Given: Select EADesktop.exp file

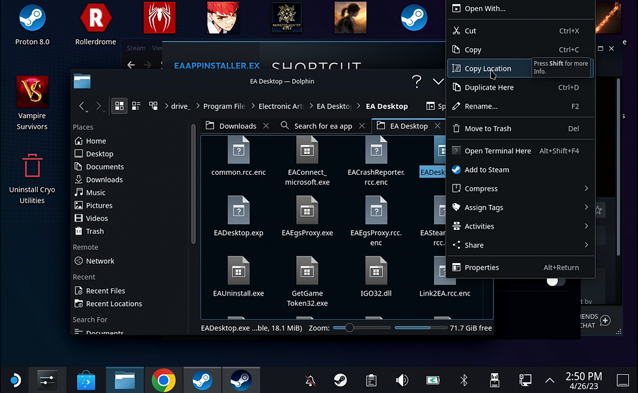Looking at the screenshot, I should pyautogui.click(x=238, y=216).
